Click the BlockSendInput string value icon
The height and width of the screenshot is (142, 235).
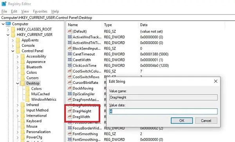pyautogui.click(x=70, y=48)
